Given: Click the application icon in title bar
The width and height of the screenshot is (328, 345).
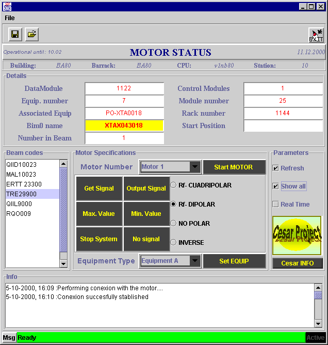Looking at the screenshot, I should tap(7, 7).
